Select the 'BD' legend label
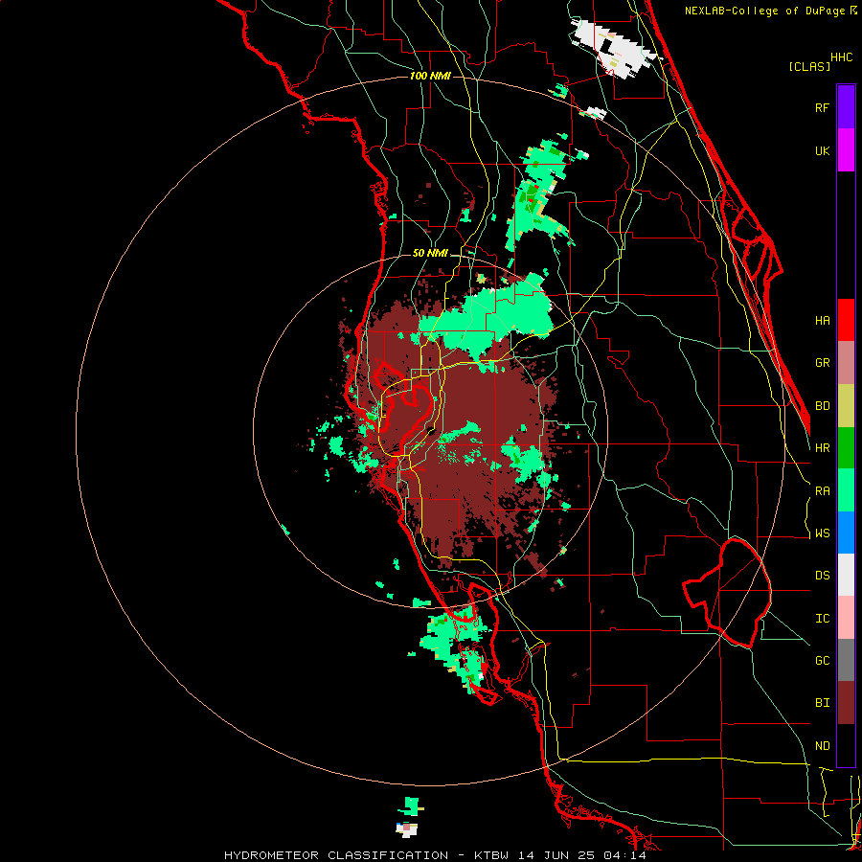The width and height of the screenshot is (862, 862). [822, 406]
